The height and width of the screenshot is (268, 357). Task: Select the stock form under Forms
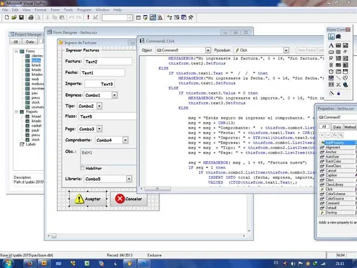pos(36,102)
